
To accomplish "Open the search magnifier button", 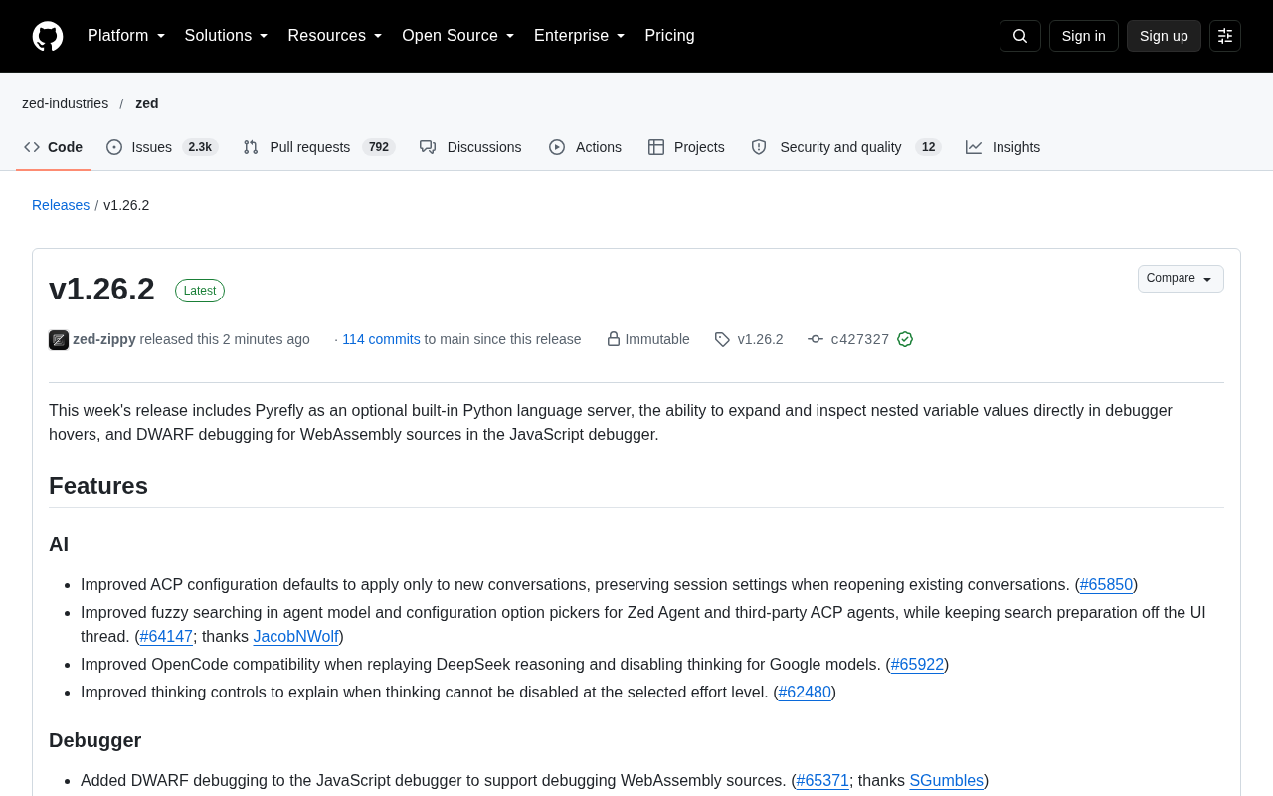I will [x=1020, y=36].
